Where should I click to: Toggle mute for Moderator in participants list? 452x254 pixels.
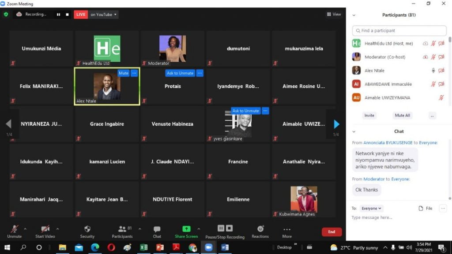point(433,57)
